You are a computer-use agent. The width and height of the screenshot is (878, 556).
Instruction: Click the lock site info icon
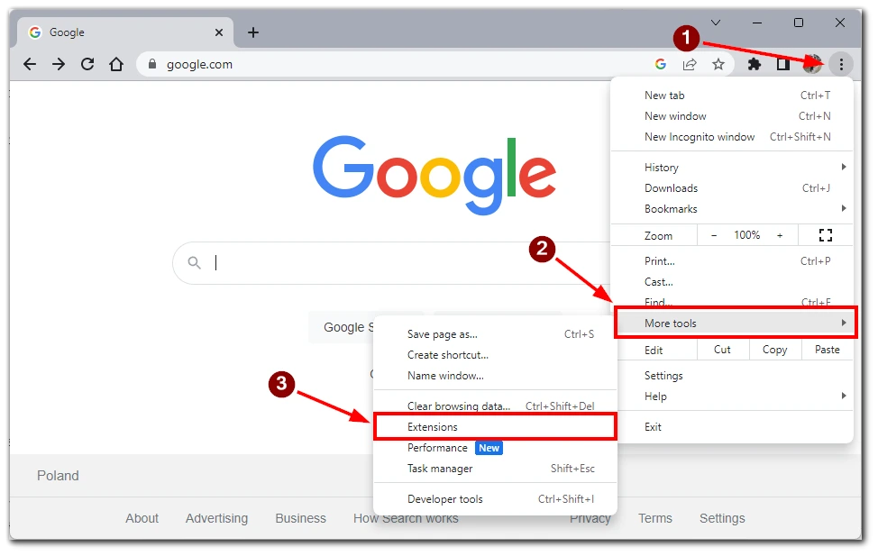coord(151,64)
